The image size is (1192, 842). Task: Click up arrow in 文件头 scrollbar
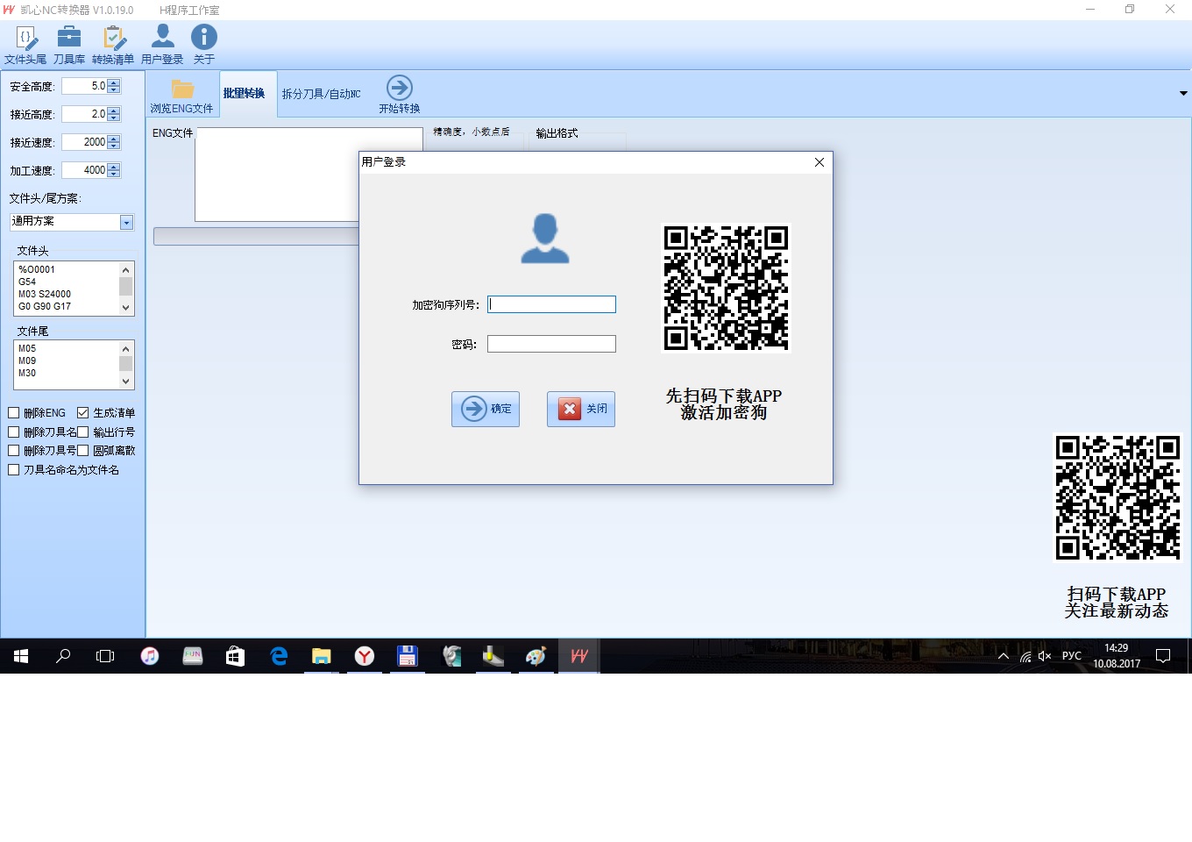[x=126, y=270]
